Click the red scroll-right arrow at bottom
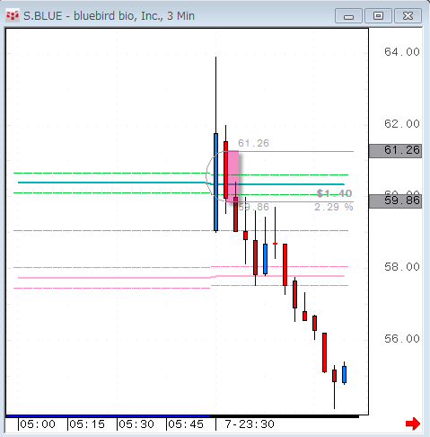The height and width of the screenshot is (437, 430). (x=413, y=424)
